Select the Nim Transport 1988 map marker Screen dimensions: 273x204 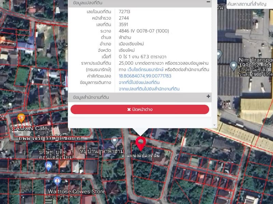click(x=233, y=66)
